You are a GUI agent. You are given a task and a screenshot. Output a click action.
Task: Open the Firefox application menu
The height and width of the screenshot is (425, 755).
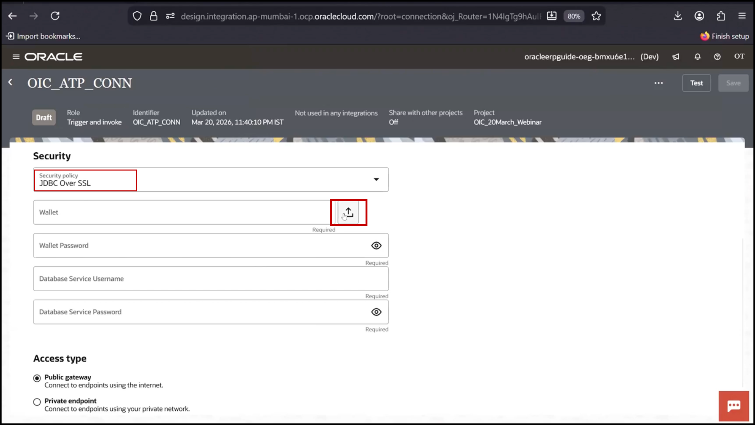[742, 16]
